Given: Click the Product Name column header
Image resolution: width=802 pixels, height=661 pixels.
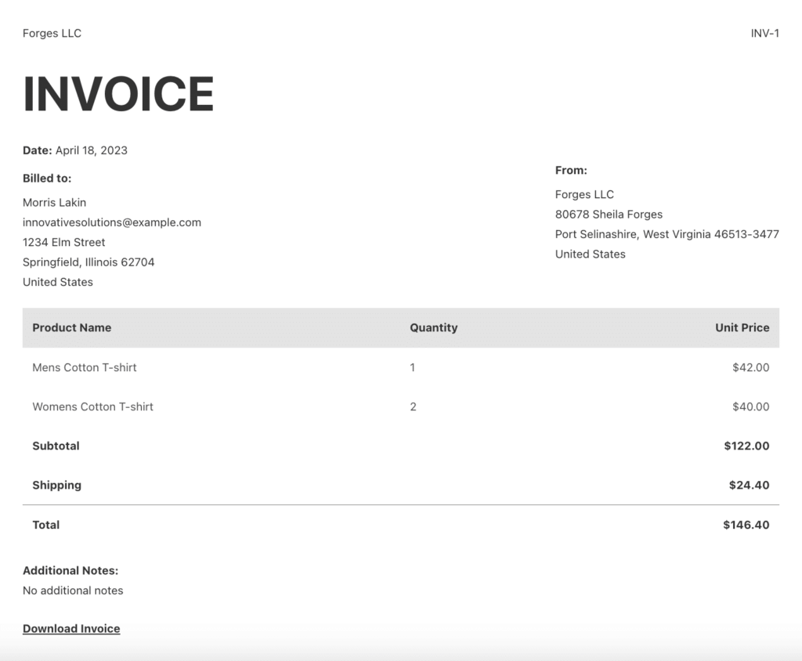Looking at the screenshot, I should click(71, 327).
